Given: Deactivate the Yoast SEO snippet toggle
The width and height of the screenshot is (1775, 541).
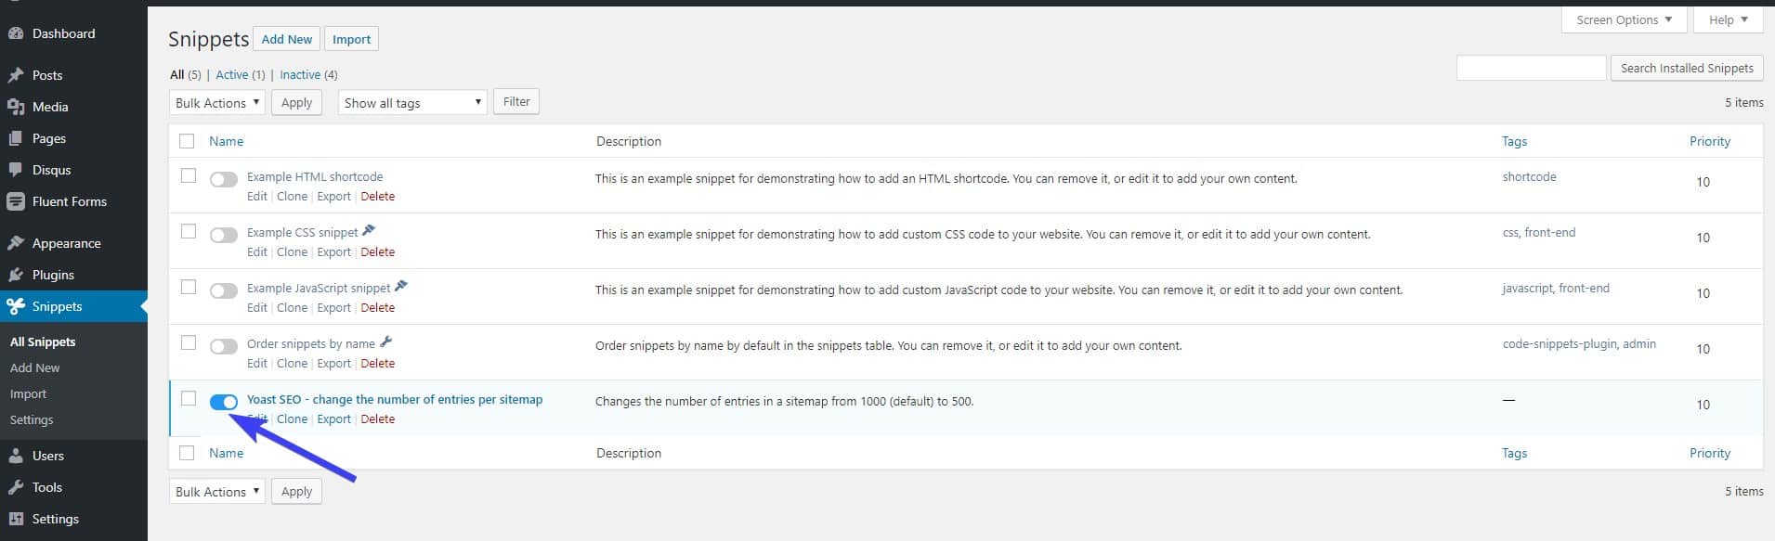Looking at the screenshot, I should click(224, 402).
